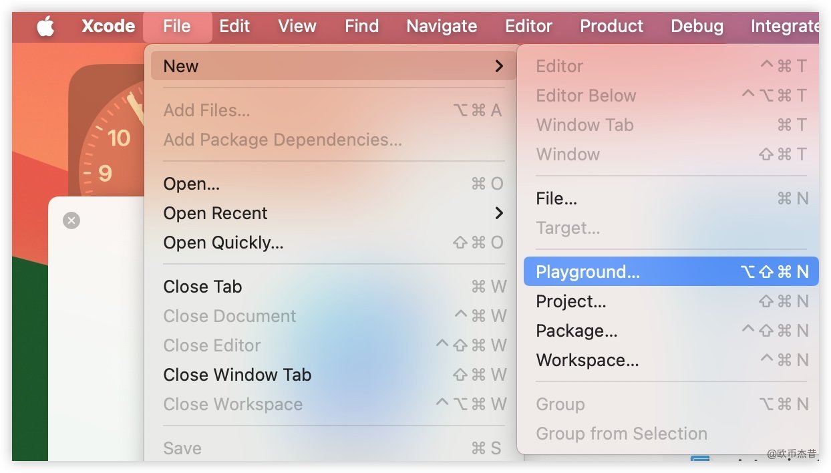Select Open... in the File menu
Viewport: 831px width, 473px height.
[x=192, y=184]
